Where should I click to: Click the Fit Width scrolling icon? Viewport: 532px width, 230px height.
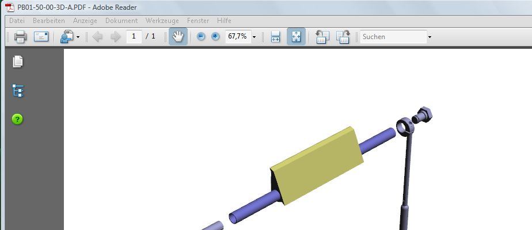point(275,37)
